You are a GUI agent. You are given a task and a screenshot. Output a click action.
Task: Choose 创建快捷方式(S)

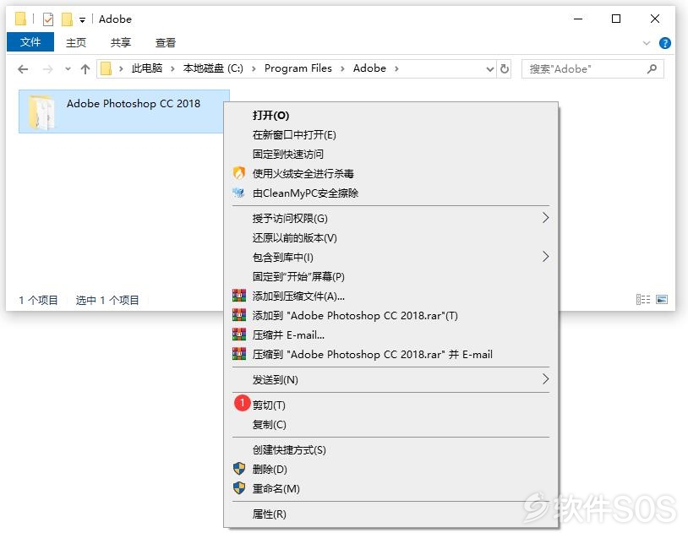(x=390, y=449)
